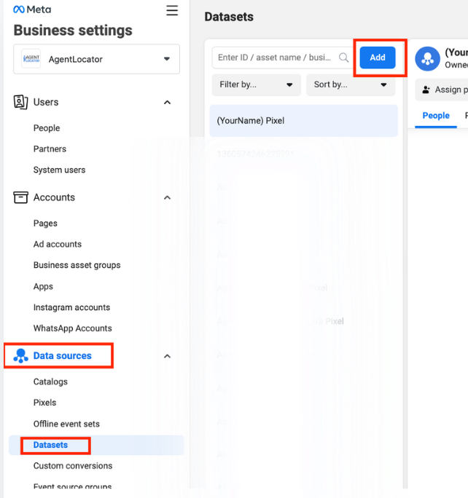This screenshot has height=498, width=468.
Task: Open the Filter by dropdown
Action: point(257,84)
